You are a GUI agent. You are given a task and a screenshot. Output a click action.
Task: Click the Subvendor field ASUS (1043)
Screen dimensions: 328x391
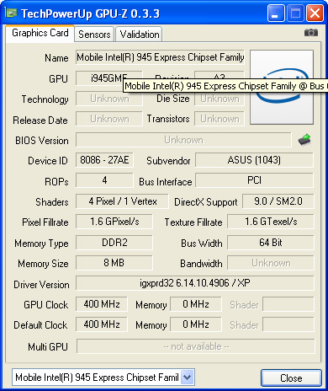(x=254, y=160)
